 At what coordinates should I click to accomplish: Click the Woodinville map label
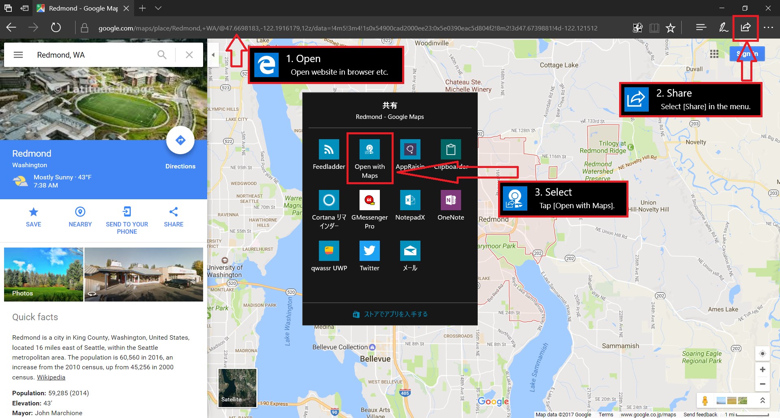click(x=432, y=43)
